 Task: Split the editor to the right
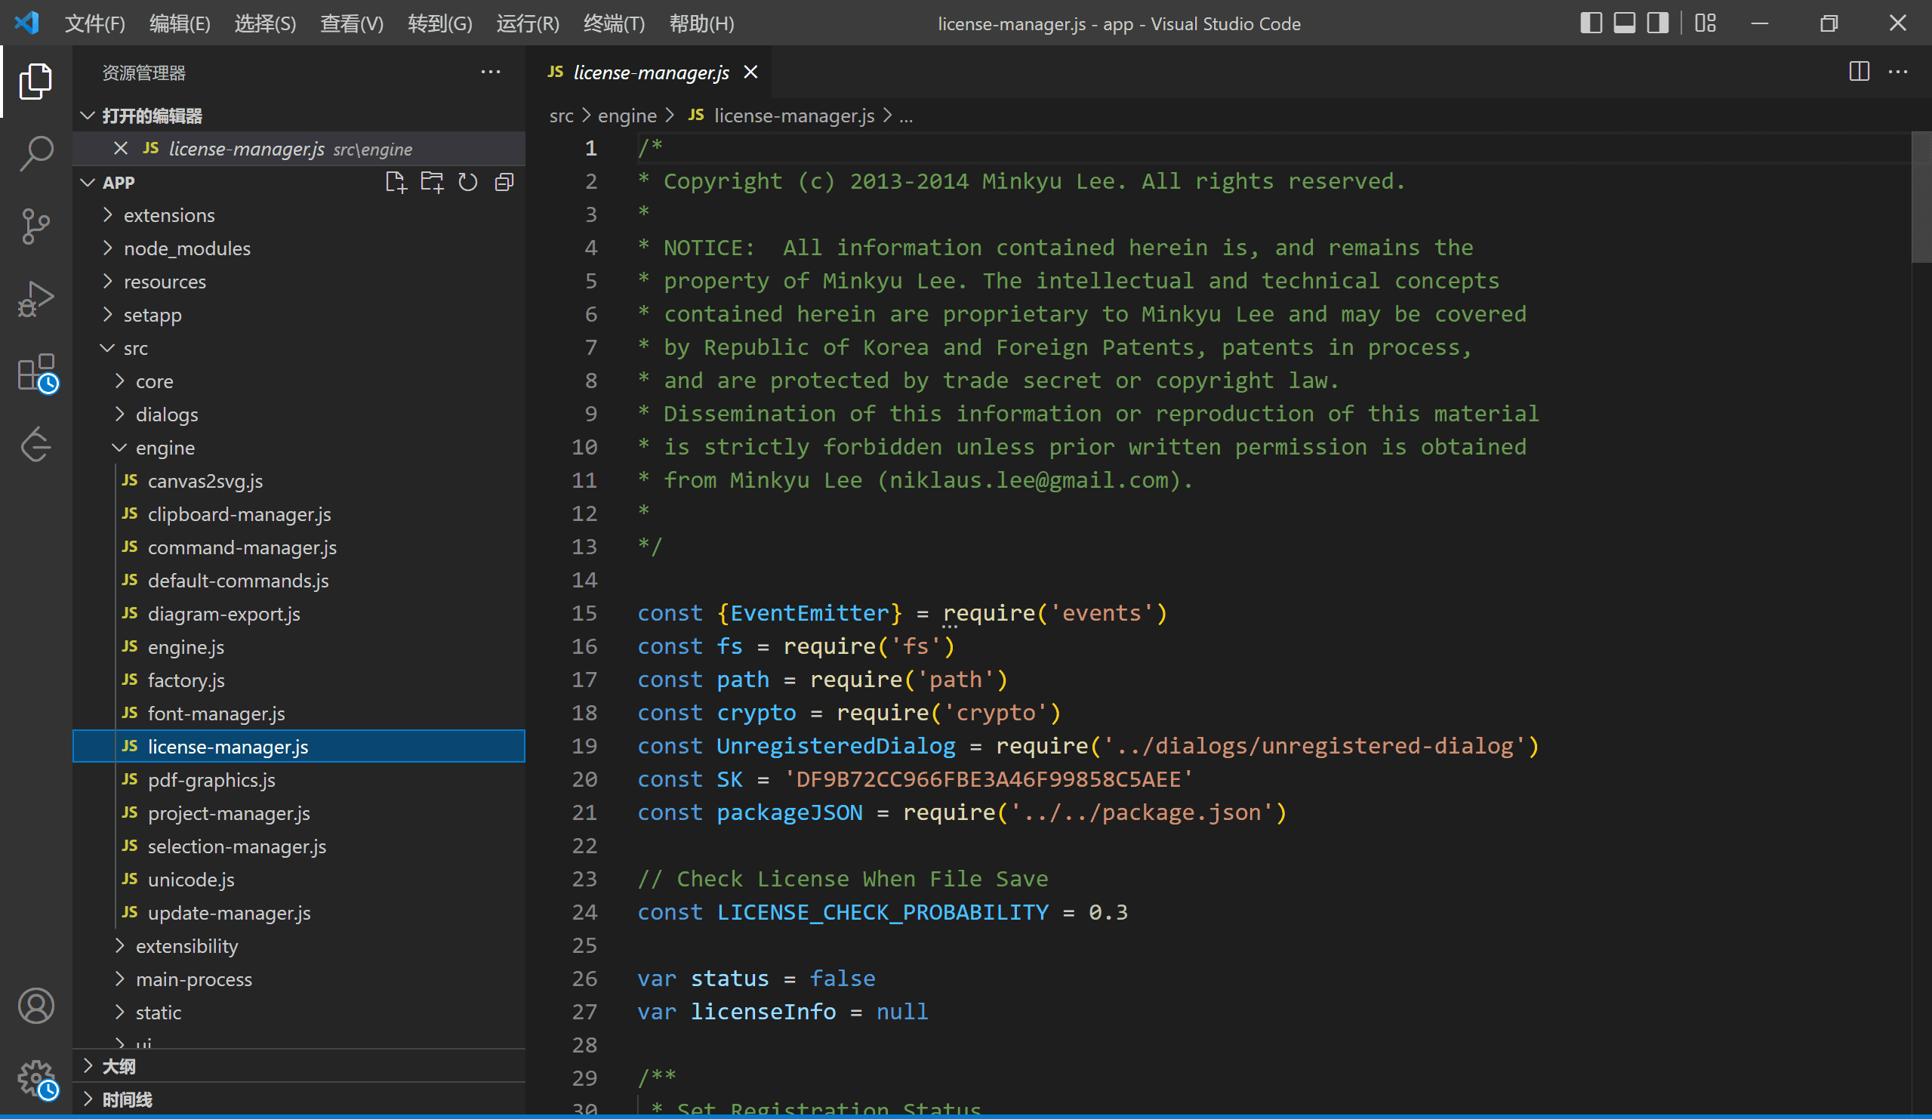1860,72
